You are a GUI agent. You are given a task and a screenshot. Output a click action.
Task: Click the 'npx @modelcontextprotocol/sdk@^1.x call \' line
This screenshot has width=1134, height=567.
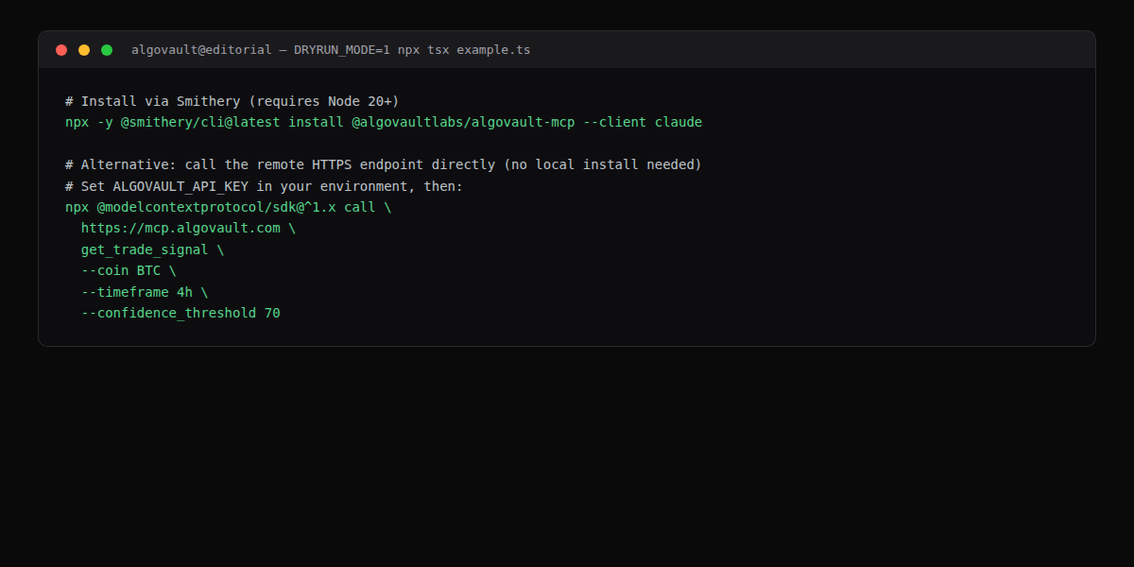pyautogui.click(x=228, y=207)
